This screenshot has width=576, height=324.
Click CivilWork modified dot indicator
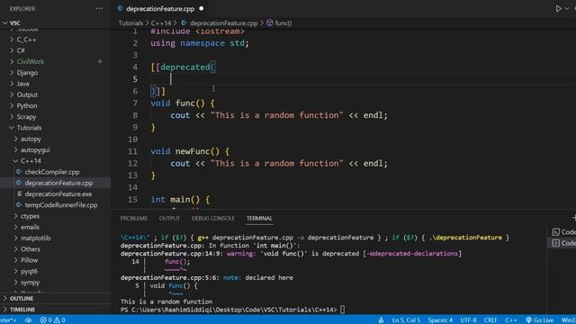(100, 61)
